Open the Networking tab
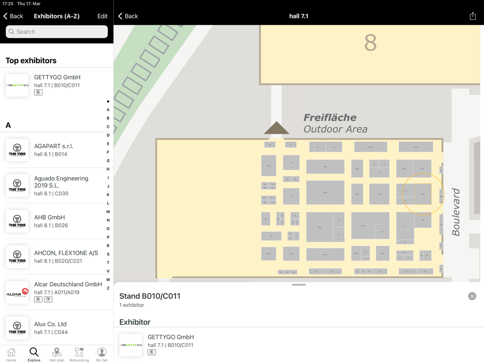The width and height of the screenshot is (484, 363). tap(79, 354)
